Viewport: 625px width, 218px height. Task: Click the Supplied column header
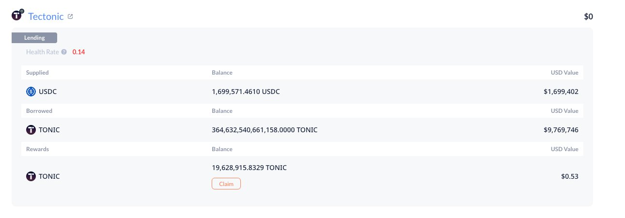37,73
